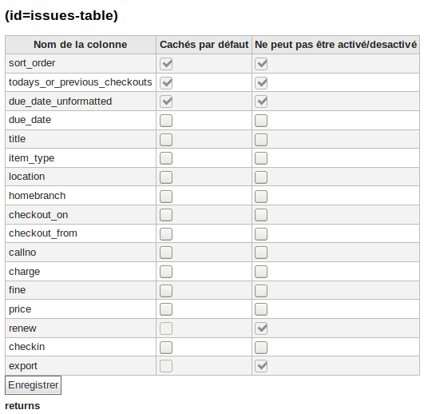Click the Enregistrer button
Image resolution: width=424 pixels, height=414 pixels.
coord(33,385)
